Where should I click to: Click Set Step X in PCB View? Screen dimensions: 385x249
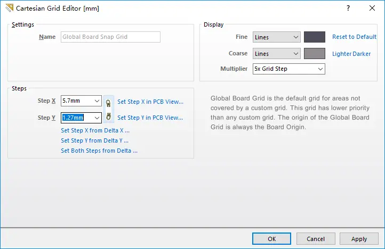point(150,102)
